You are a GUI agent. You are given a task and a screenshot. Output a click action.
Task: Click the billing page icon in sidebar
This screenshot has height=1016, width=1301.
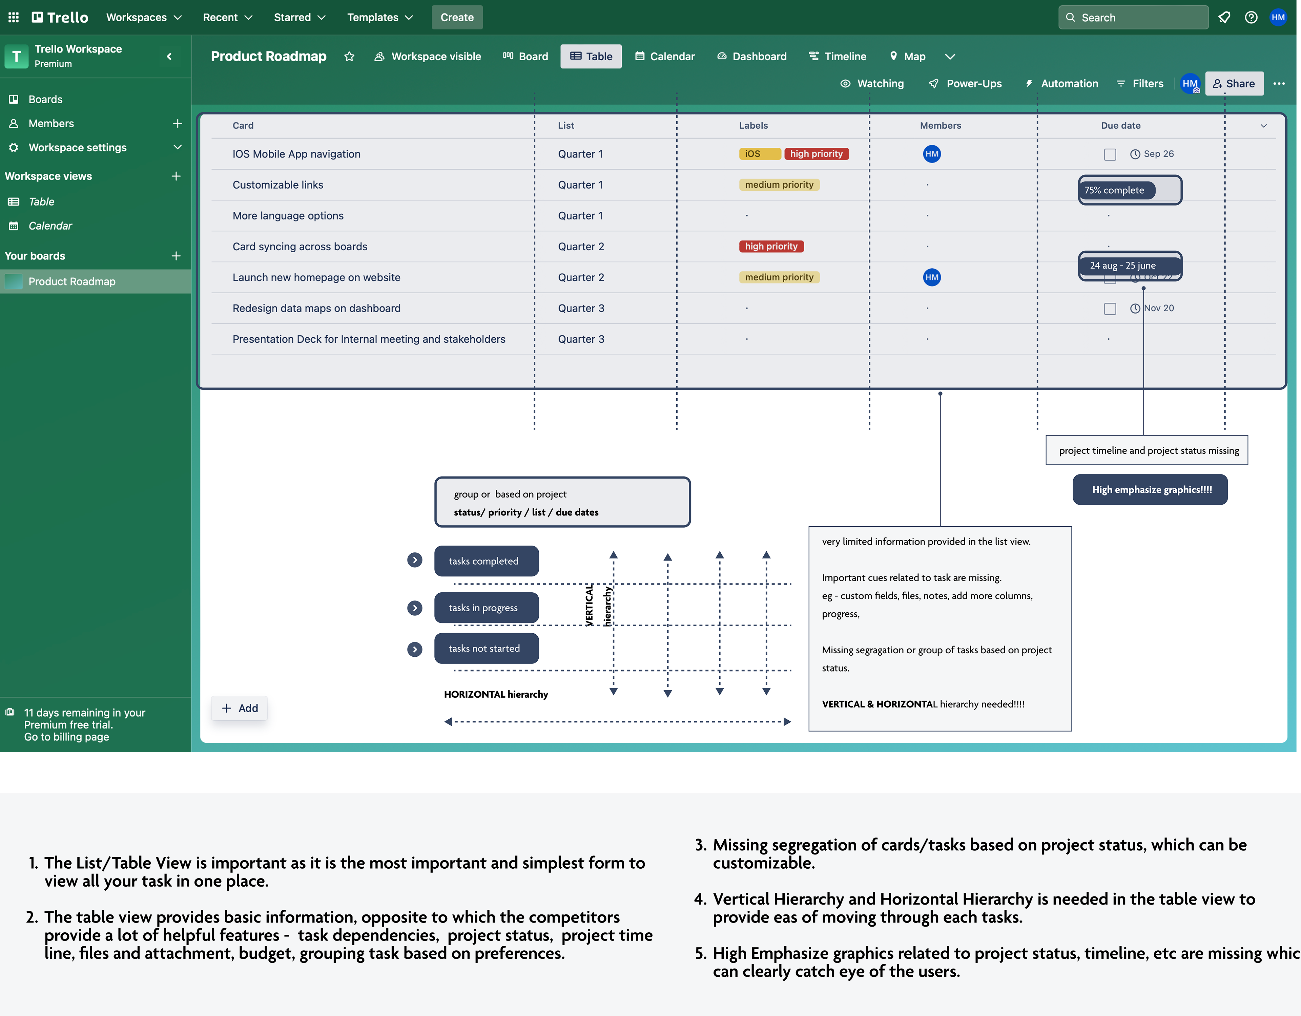(10, 712)
